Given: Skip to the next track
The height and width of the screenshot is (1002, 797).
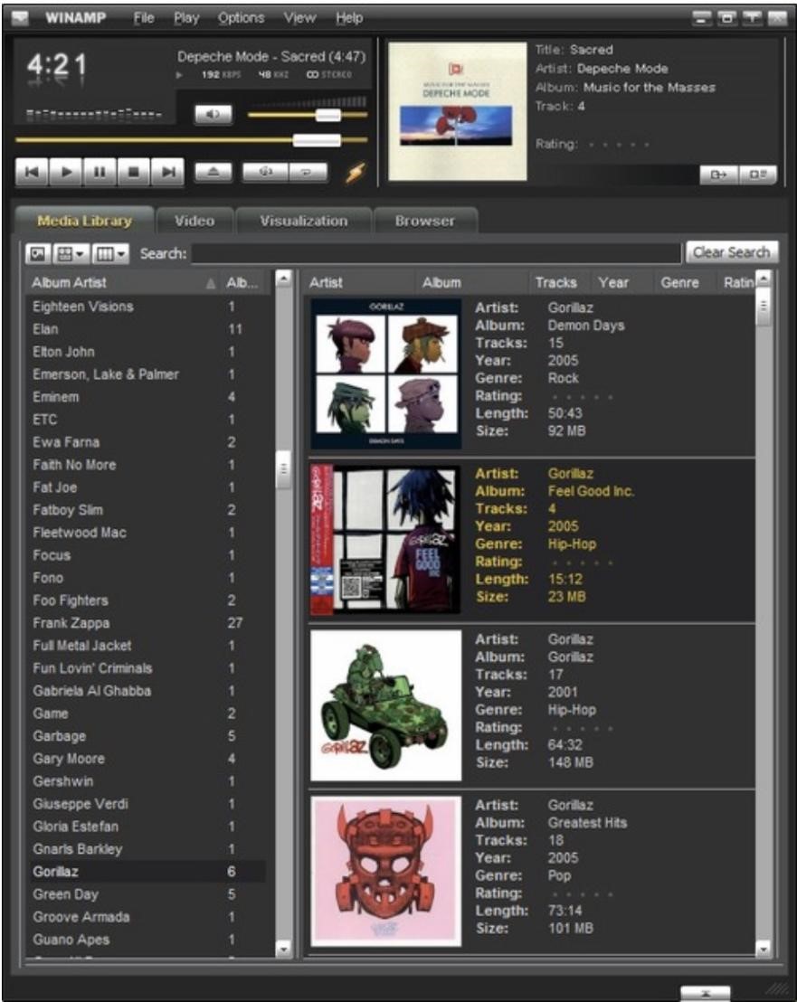Looking at the screenshot, I should pyautogui.click(x=169, y=170).
